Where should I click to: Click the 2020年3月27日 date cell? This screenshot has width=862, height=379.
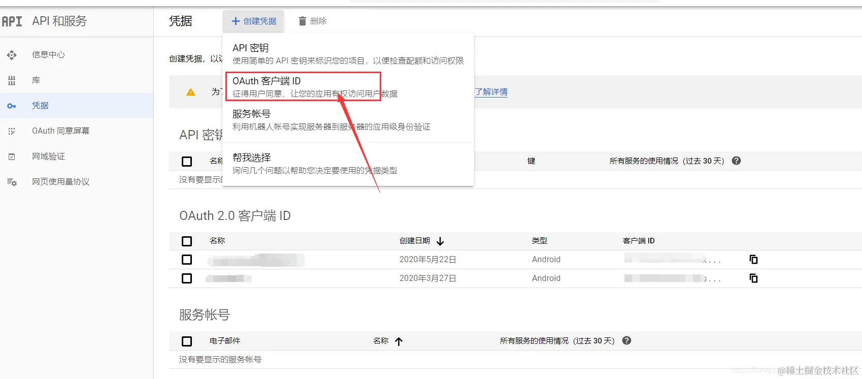[428, 278]
